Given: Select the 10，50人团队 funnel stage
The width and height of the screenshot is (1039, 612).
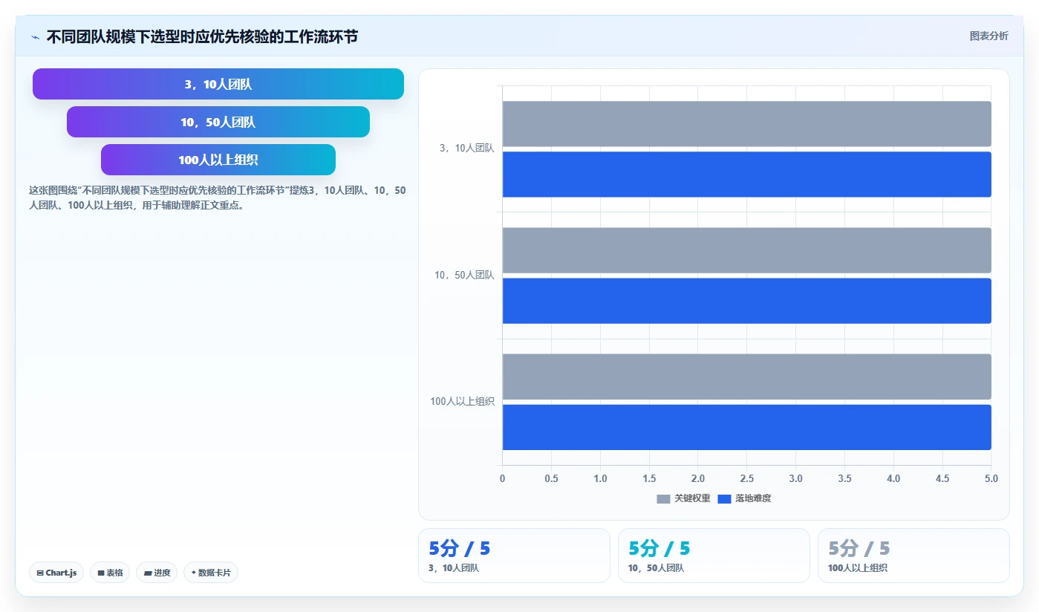Looking at the screenshot, I should tap(218, 122).
